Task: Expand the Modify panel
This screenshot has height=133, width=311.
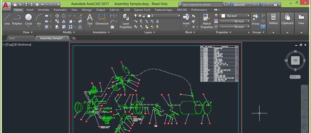Action: (69, 32)
